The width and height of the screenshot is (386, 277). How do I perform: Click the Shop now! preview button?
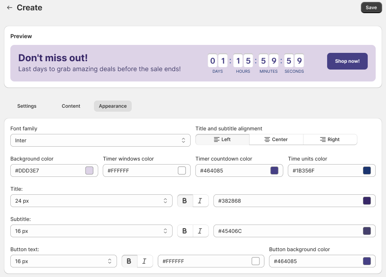(x=347, y=61)
